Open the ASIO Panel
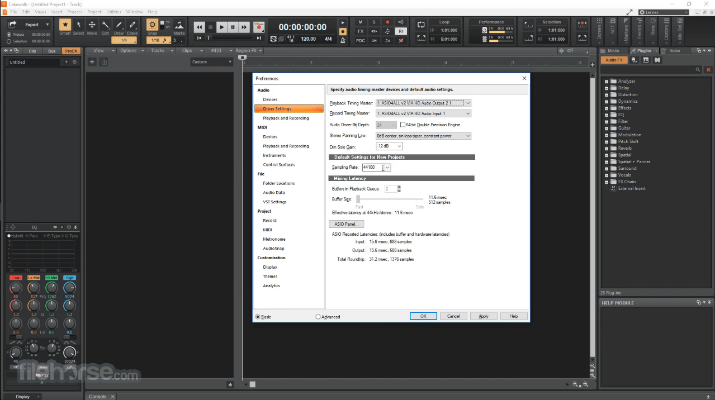This screenshot has height=400, width=715. coord(347,224)
